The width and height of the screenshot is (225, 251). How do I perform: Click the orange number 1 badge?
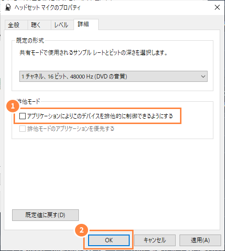(x=13, y=106)
